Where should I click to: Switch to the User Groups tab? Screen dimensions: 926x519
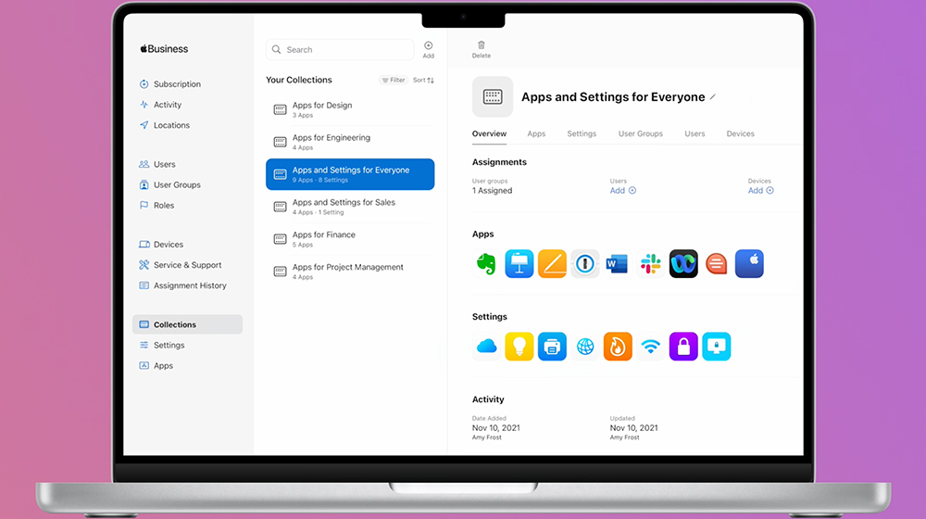(641, 133)
